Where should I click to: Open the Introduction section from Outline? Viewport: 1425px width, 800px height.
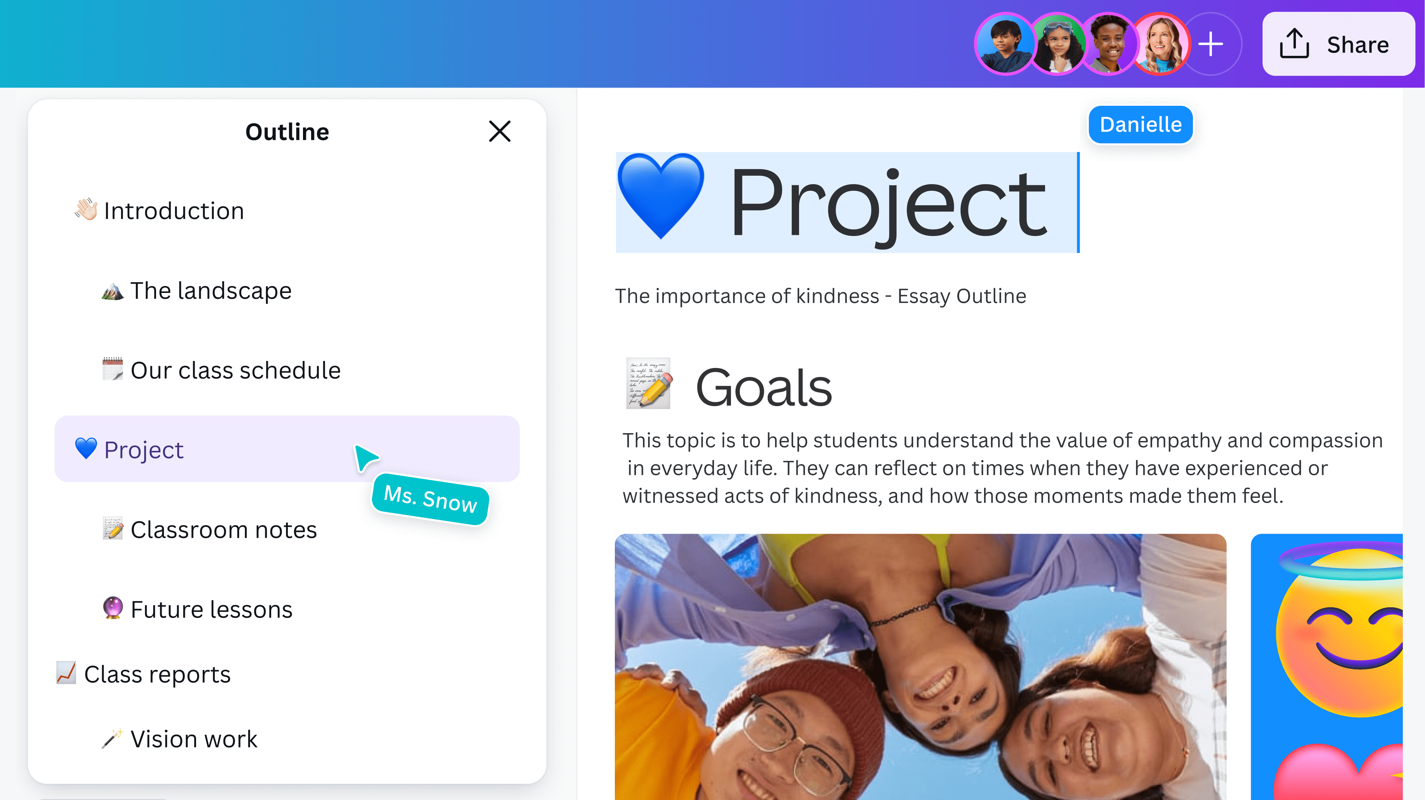[x=174, y=210]
